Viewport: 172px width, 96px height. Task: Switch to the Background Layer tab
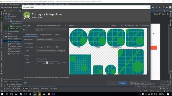(x=46, y=35)
